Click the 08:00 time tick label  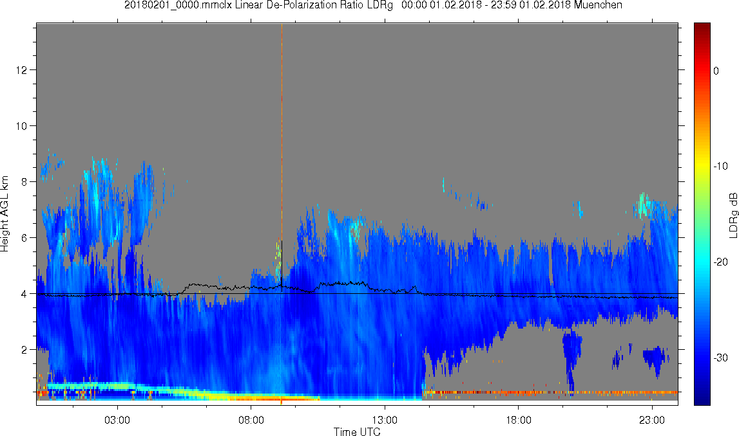coord(251,419)
